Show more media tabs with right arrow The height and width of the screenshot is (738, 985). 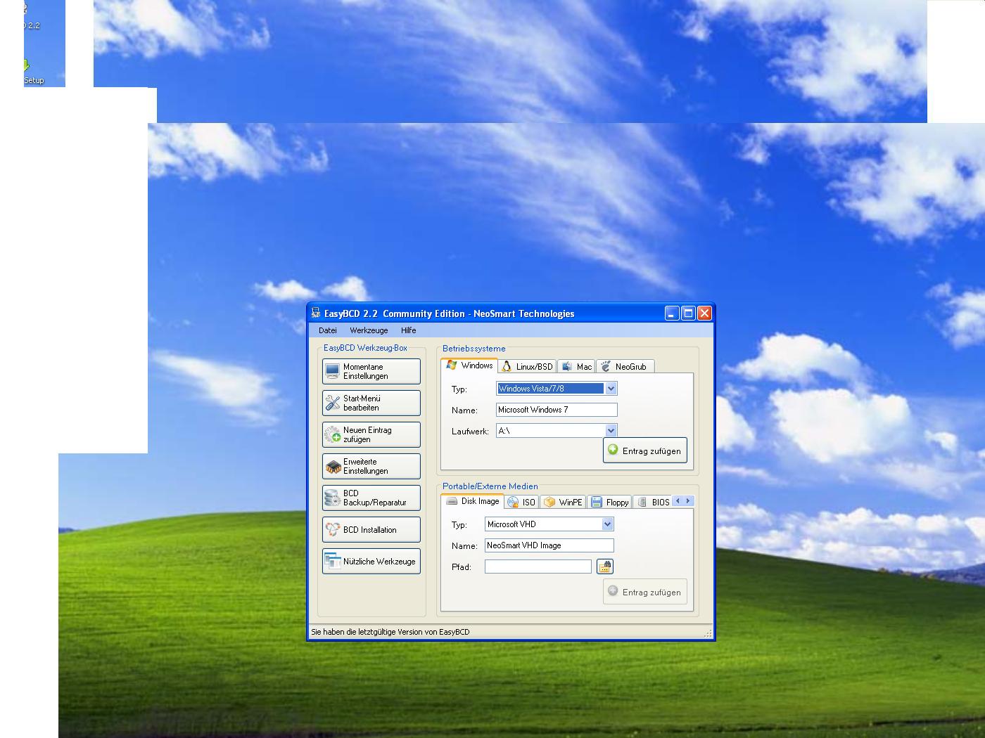click(x=689, y=501)
